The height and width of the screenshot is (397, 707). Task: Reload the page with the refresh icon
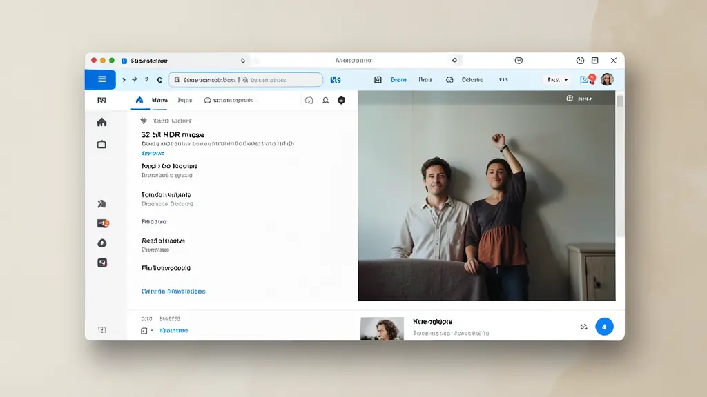pos(159,80)
